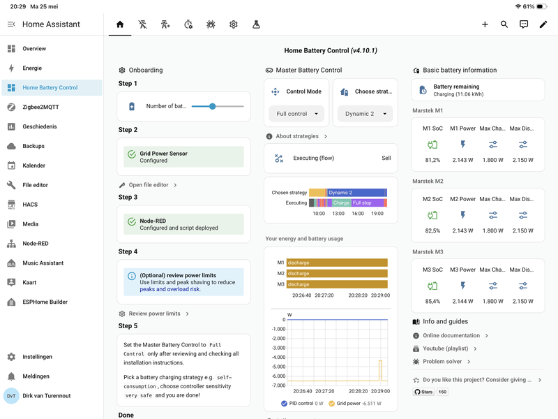The width and height of the screenshot is (558, 419).
Task: Open the clock-and-gear schedule tab
Action: pyautogui.click(x=188, y=24)
